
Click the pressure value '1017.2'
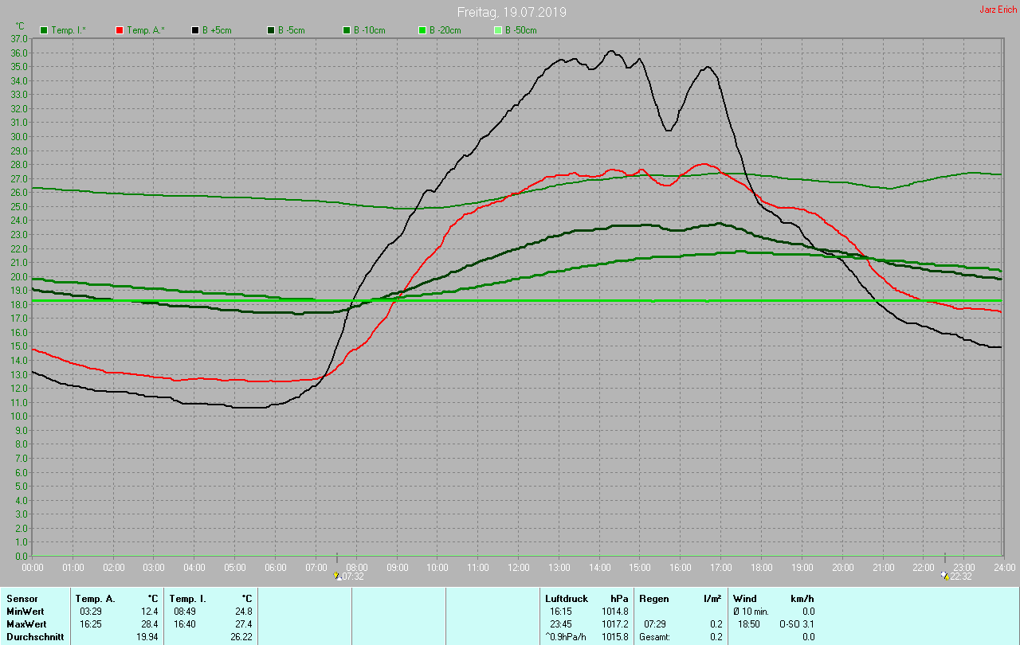click(614, 624)
